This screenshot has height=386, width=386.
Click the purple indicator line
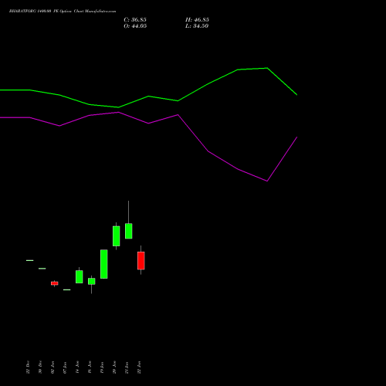[x=148, y=123]
